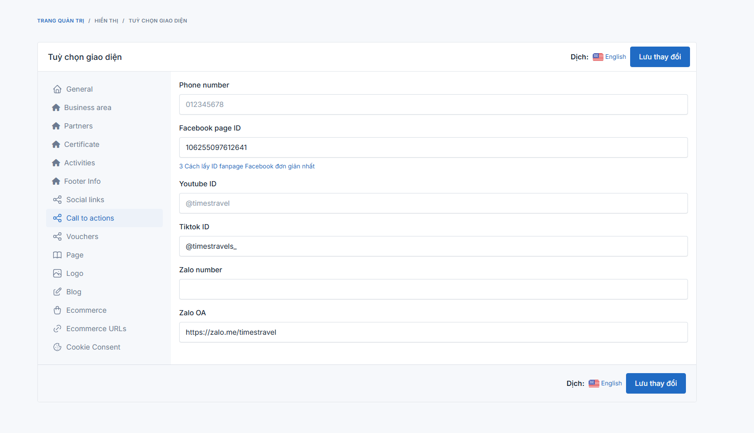Open the Facebook fanpage ID help link

[x=247, y=166]
